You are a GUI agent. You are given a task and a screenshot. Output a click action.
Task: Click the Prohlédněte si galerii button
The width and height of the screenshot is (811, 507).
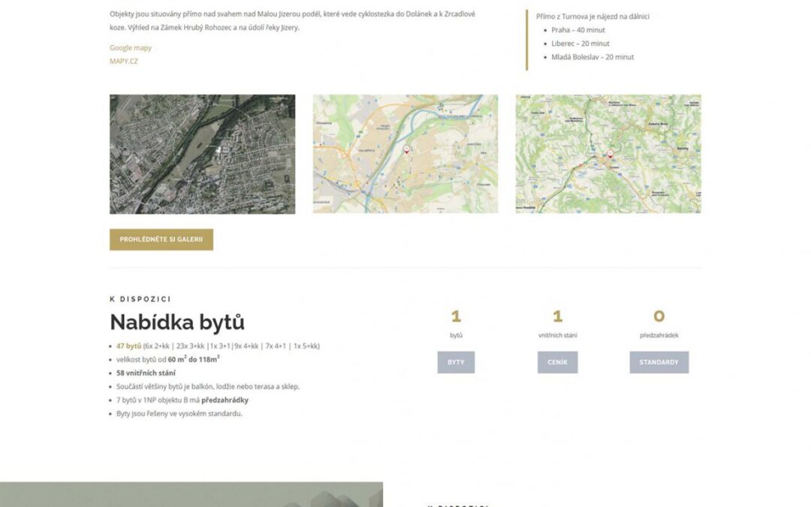[161, 240]
